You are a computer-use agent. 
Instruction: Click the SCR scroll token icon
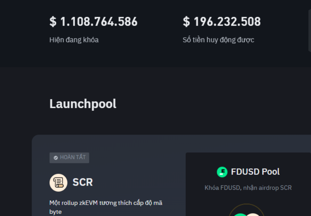58,183
